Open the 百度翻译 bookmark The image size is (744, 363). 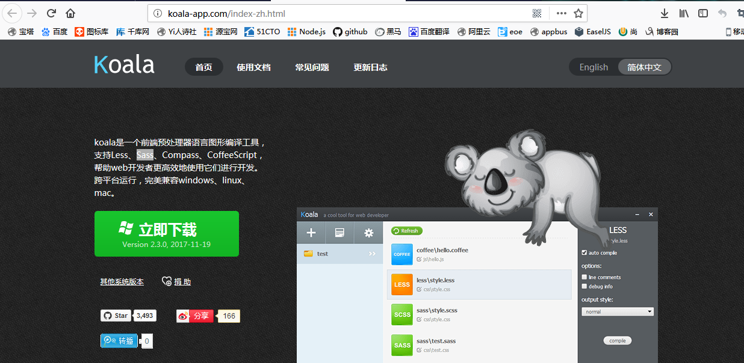coord(429,32)
